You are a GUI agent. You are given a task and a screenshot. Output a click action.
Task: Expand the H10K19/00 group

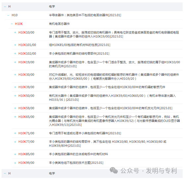click(x=15, y=62)
